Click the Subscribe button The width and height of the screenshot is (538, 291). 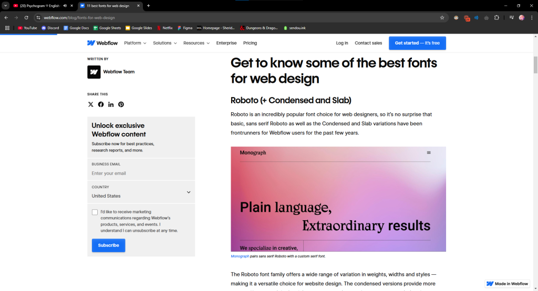click(x=108, y=245)
